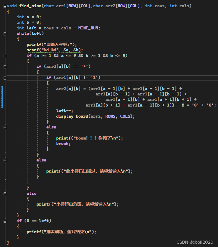Click the function name find_mine

click(30, 6)
